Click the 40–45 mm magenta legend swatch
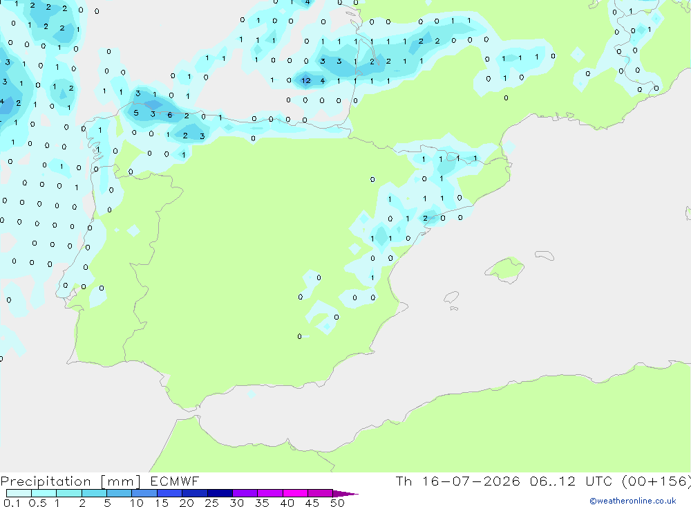691x507 pixels. coord(295,493)
